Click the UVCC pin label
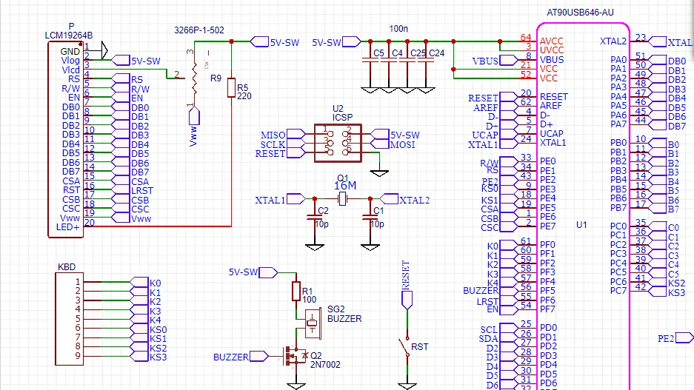The width and height of the screenshot is (694, 390). 552,50
